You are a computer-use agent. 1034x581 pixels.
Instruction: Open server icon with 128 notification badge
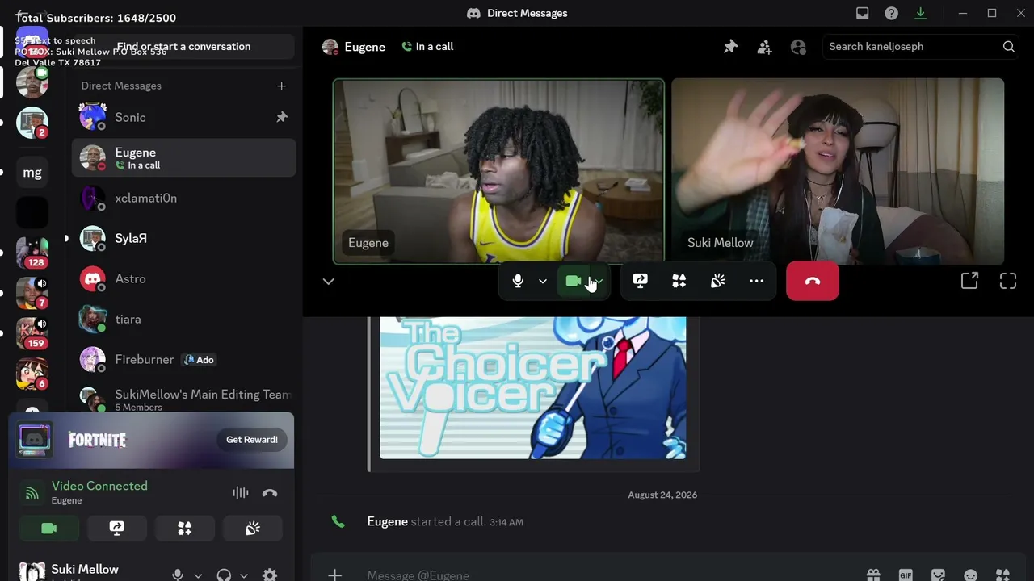[32, 253]
